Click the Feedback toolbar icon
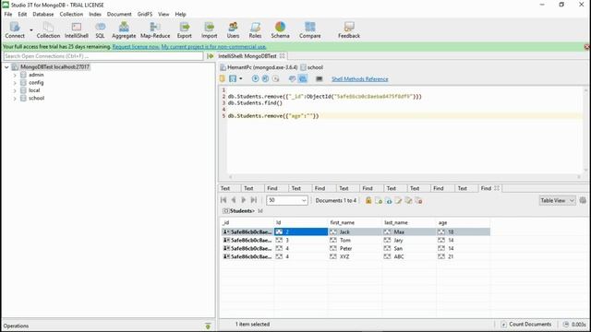The height and width of the screenshot is (332, 591). [x=349, y=30]
